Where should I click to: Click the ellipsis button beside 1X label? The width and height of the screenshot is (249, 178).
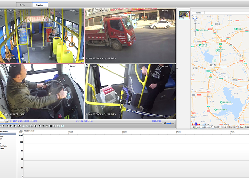(6, 121)
